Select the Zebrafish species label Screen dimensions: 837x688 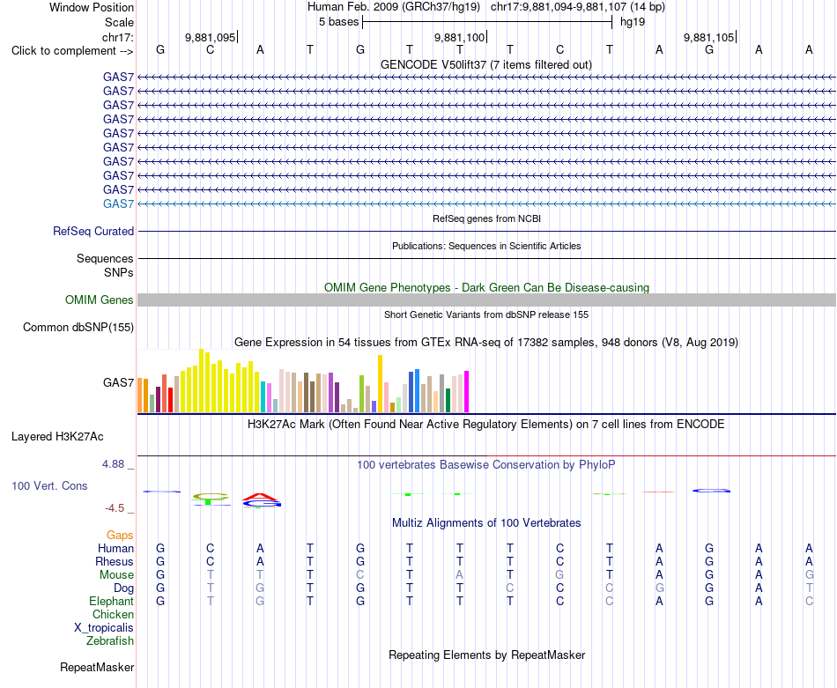pyautogui.click(x=110, y=641)
